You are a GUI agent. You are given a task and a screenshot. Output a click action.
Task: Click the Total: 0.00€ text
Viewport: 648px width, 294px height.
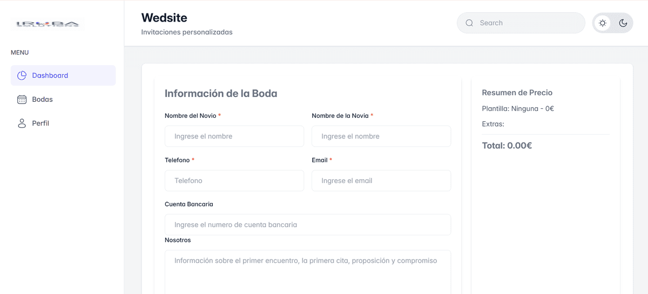[507, 145]
